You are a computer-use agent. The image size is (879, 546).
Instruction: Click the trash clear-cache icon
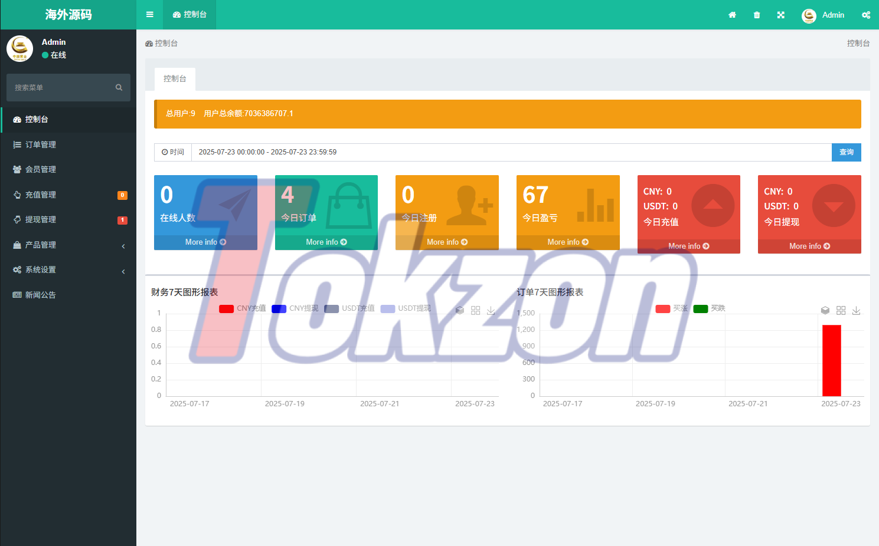click(x=757, y=15)
